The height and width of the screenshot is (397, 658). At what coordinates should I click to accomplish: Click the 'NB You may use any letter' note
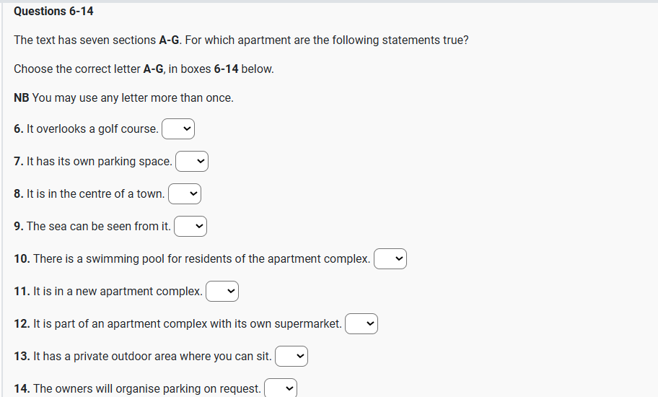pos(123,97)
